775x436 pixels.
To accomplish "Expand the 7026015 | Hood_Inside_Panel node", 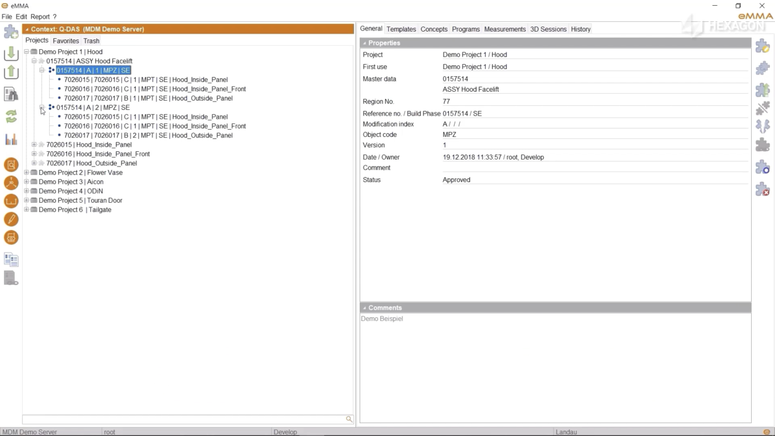I will 34,145.
